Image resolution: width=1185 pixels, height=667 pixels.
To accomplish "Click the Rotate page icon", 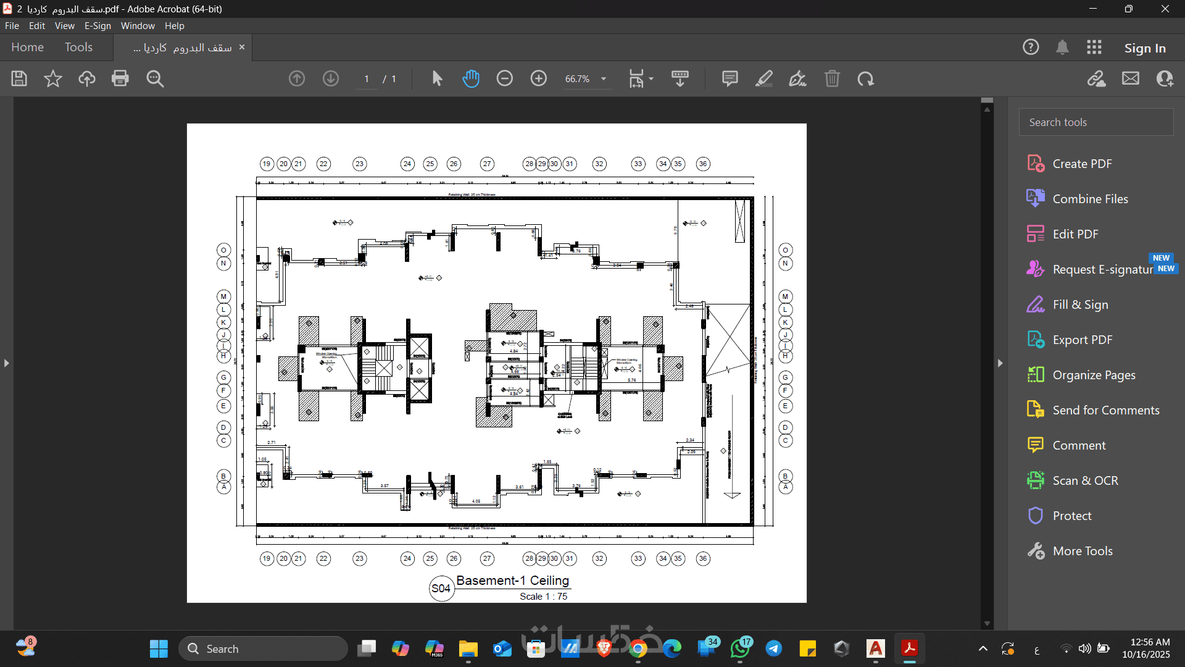I will (x=866, y=79).
